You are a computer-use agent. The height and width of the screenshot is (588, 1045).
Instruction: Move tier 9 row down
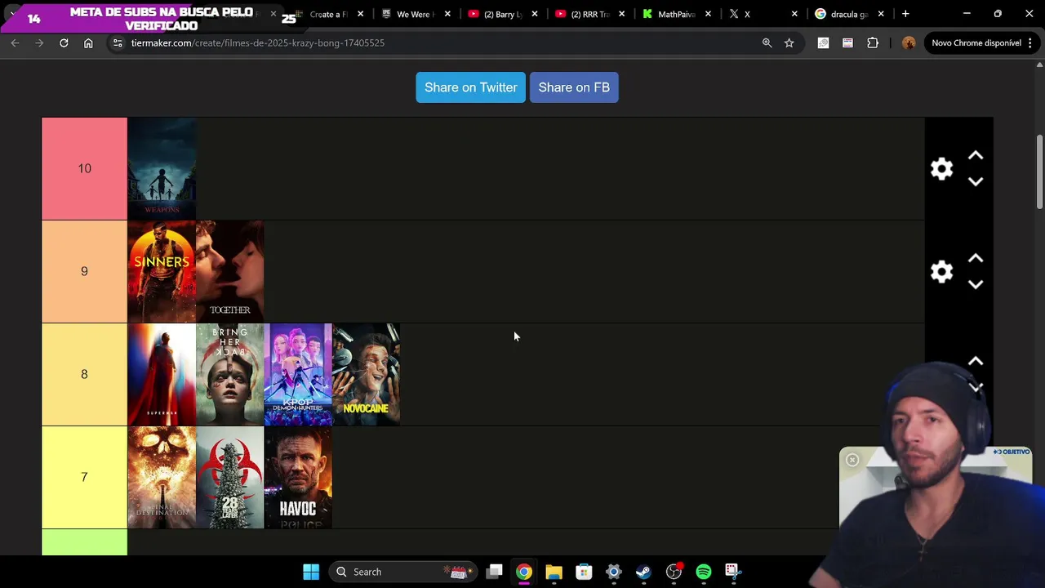pos(976,284)
